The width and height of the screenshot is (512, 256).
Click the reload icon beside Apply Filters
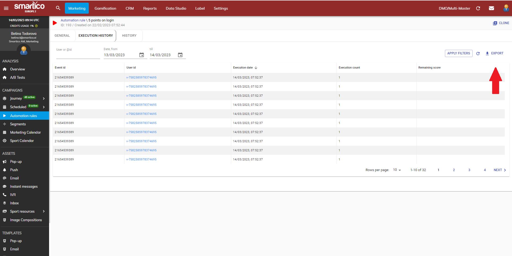pos(478,54)
